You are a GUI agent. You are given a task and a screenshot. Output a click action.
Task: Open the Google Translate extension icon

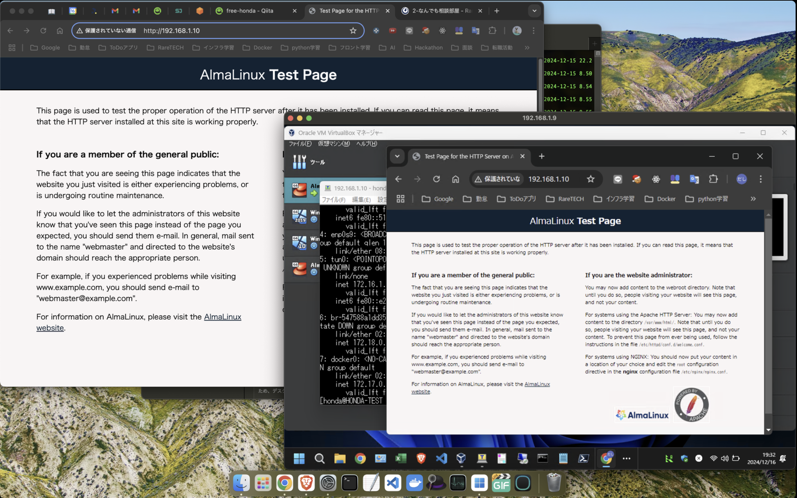(x=475, y=31)
